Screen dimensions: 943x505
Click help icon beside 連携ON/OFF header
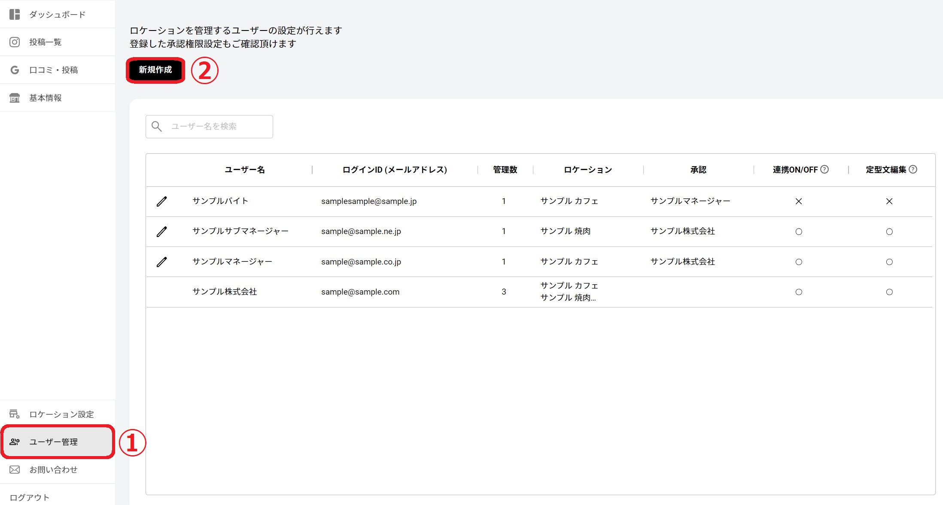(x=824, y=169)
